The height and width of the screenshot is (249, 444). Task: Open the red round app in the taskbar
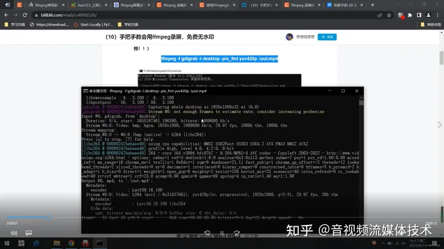(x=86, y=243)
